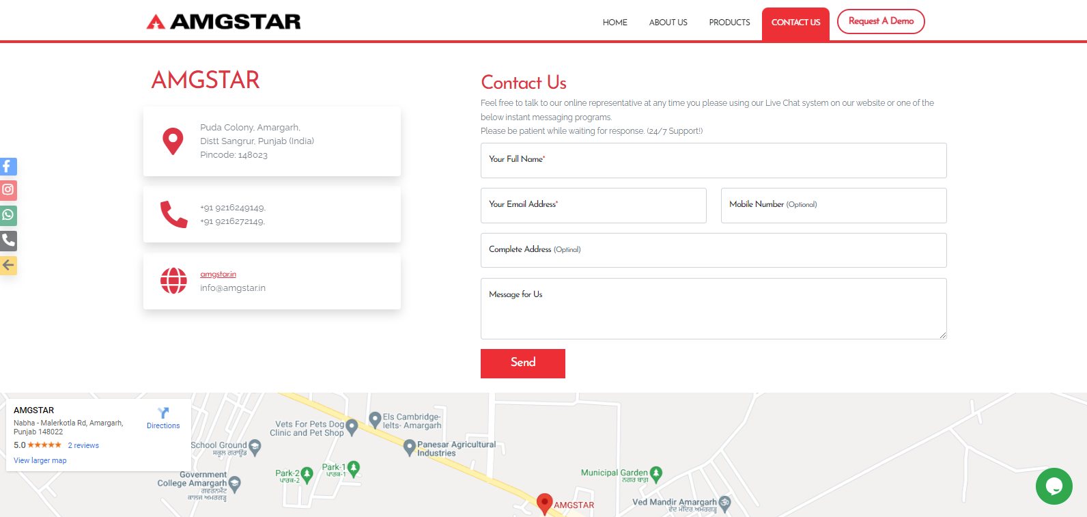Open the amgstar.in website link
Viewport: 1087px width, 517px height.
[x=218, y=274]
